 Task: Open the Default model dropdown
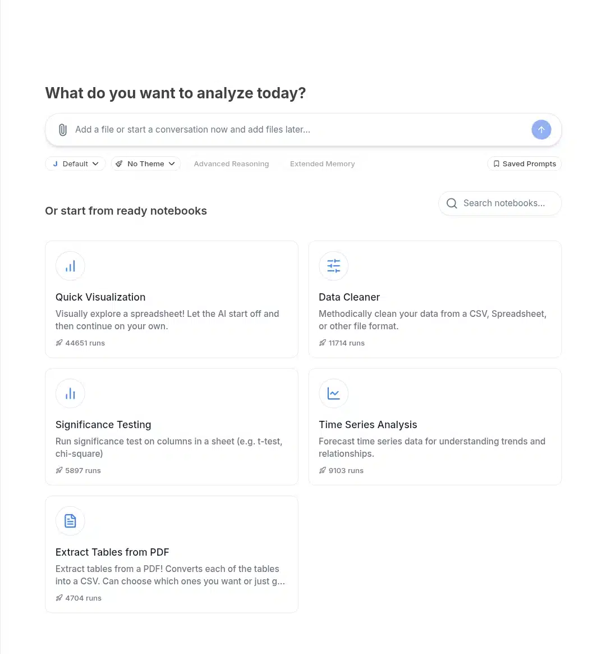point(75,164)
